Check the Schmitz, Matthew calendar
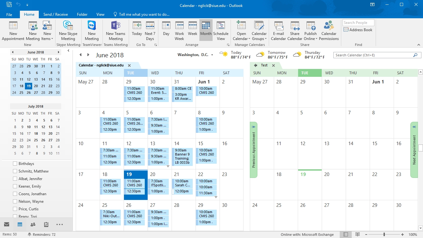The image size is (423, 238). point(15,171)
